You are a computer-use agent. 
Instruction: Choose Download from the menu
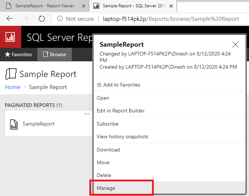(x=108, y=150)
